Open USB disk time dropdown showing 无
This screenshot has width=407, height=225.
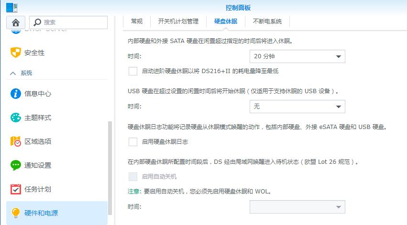coord(297,107)
